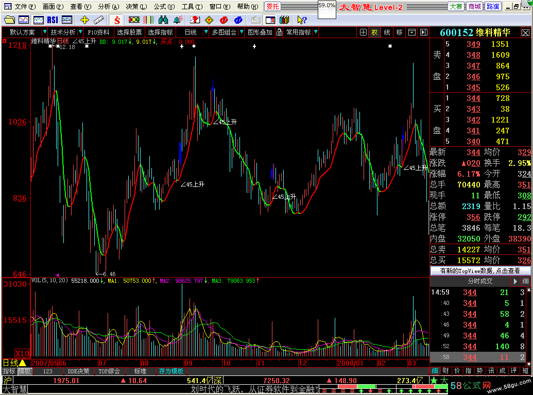
Task: Click the 分时成交 list scrollbar
Action: coord(528,326)
